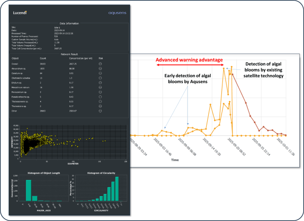Click the risk icon for the Other row
The image size is (304, 221).
(x=100, y=110)
